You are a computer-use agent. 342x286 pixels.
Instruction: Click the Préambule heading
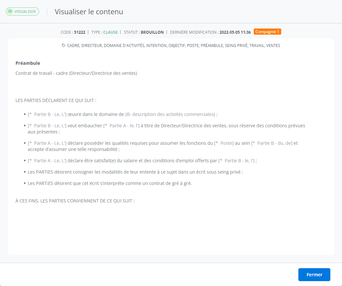click(x=28, y=63)
